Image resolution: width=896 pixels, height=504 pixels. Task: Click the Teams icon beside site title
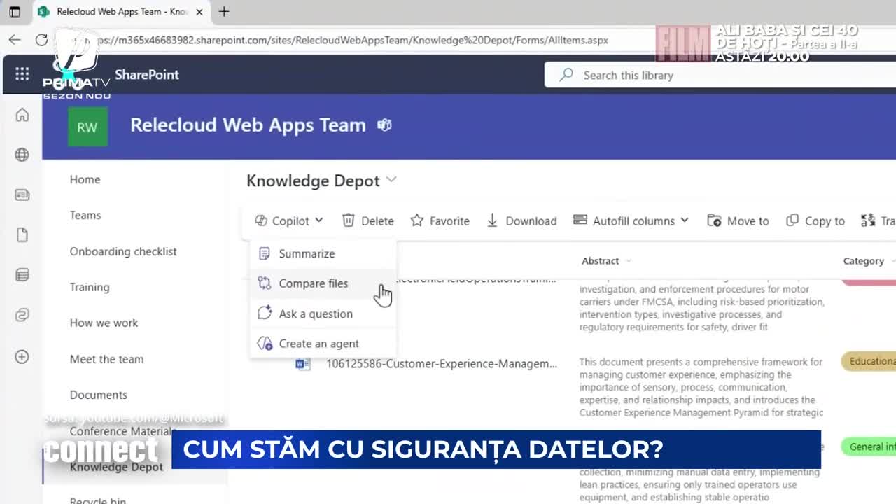384,125
